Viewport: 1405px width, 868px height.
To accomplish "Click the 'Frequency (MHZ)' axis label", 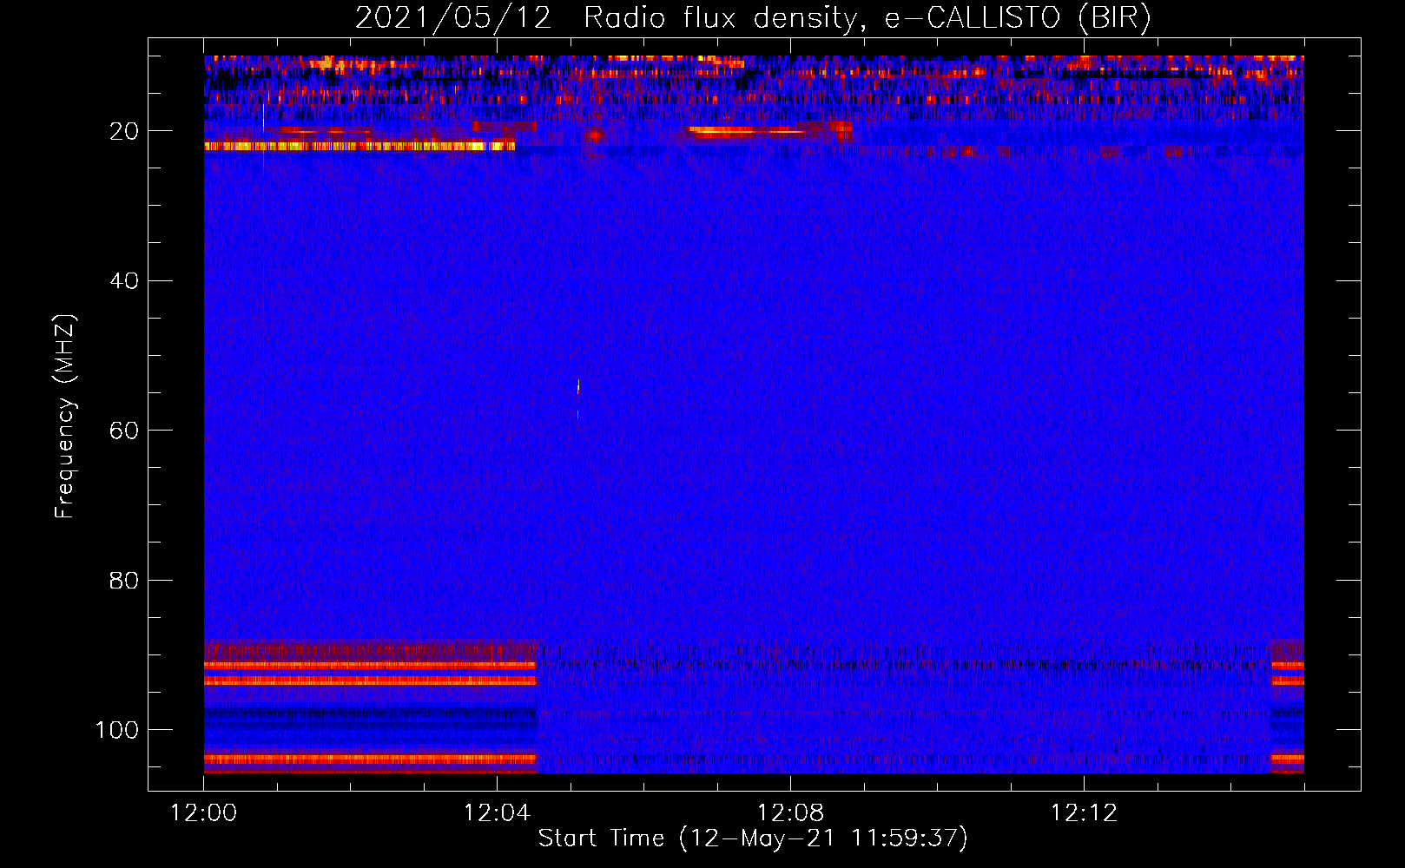I will (66, 416).
